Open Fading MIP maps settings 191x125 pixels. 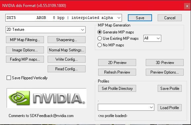(x=25, y=59)
